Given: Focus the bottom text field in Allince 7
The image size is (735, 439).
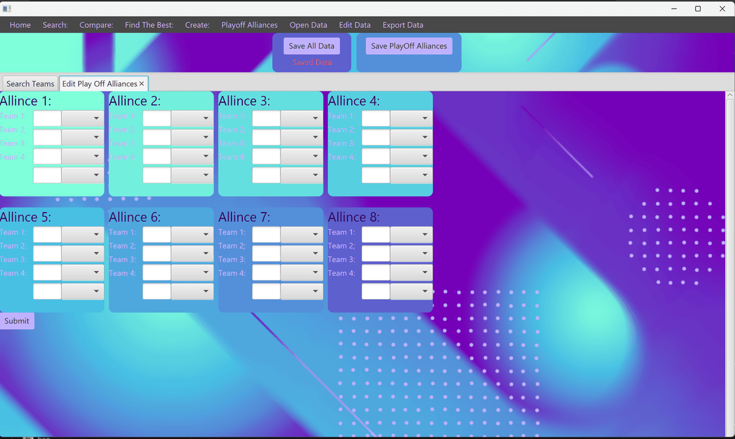Looking at the screenshot, I should (x=266, y=291).
